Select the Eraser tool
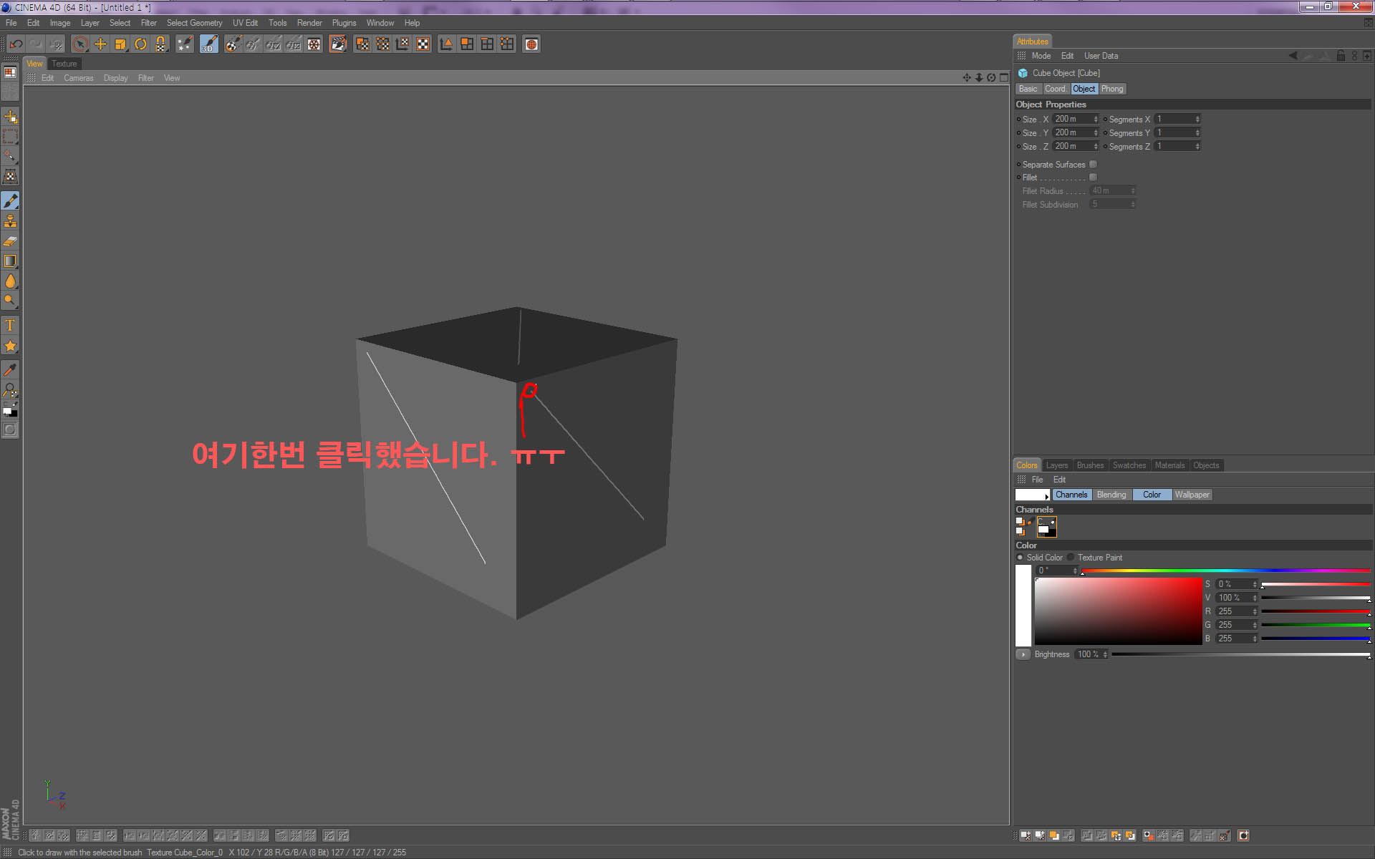The height and width of the screenshot is (859, 1375). coord(10,241)
